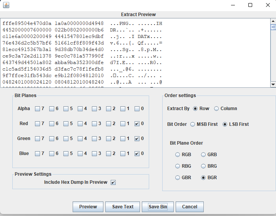Viewport: 276px width, 216px height.
Task: Check the Red bit plane 3 checkbox
Action: 94,124
